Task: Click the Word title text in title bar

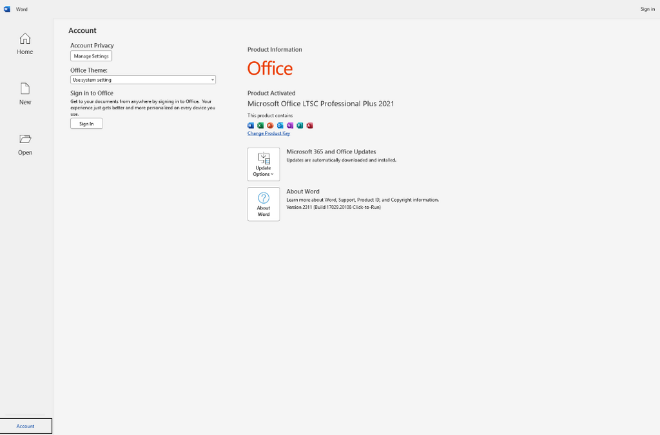Action: click(x=22, y=9)
